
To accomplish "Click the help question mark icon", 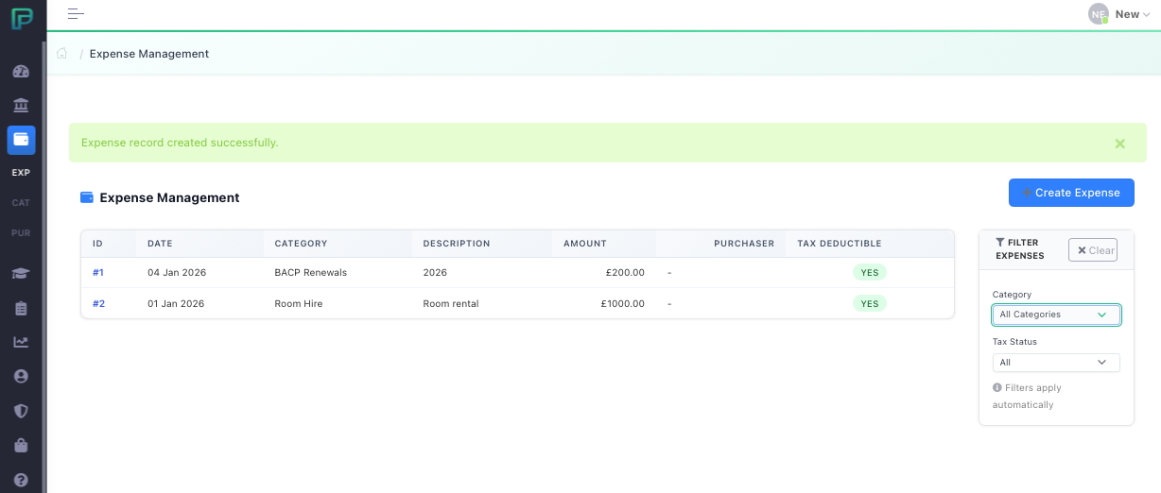I will click(21, 480).
